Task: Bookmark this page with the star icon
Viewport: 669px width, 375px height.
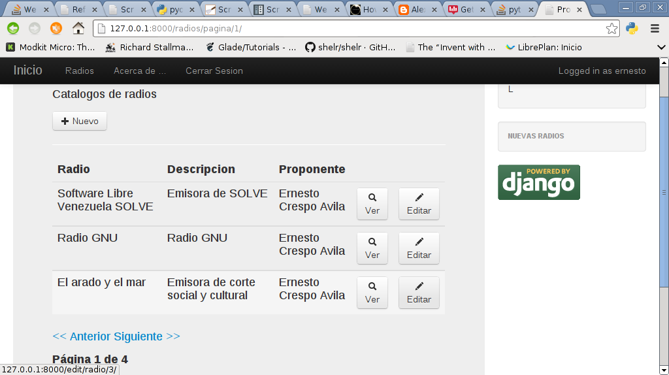Action: coord(612,28)
